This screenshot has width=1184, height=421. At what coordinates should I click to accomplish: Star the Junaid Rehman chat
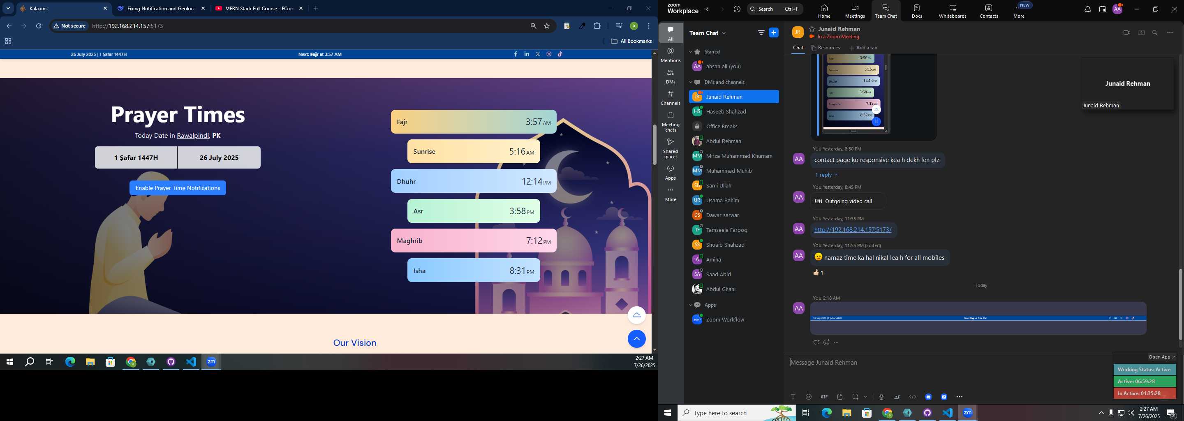coord(812,29)
